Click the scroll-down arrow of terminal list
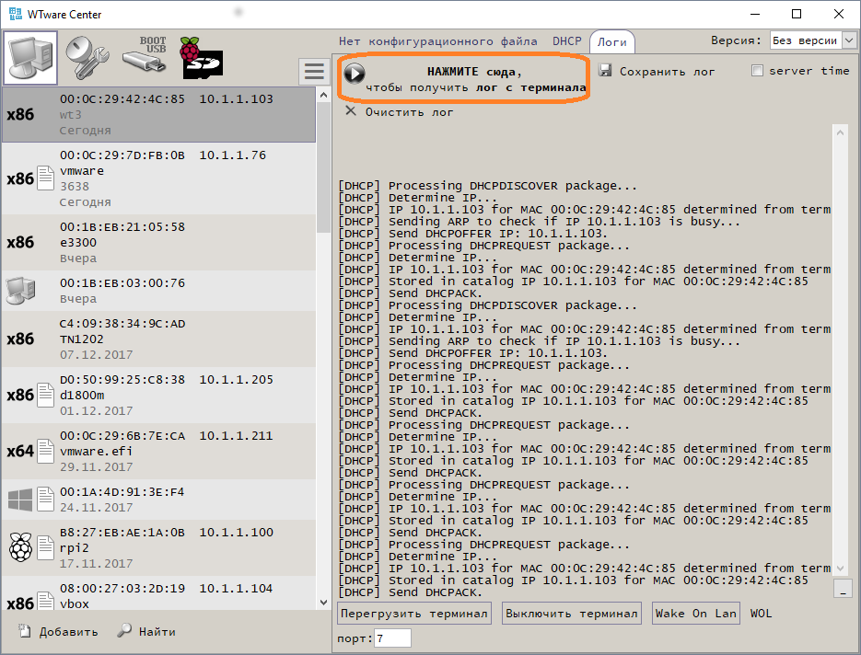The width and height of the screenshot is (861, 655). (x=323, y=603)
